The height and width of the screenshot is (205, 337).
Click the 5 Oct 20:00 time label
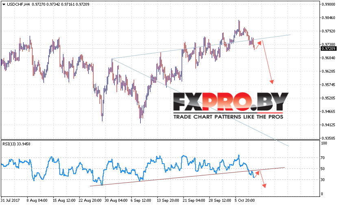[245, 201]
